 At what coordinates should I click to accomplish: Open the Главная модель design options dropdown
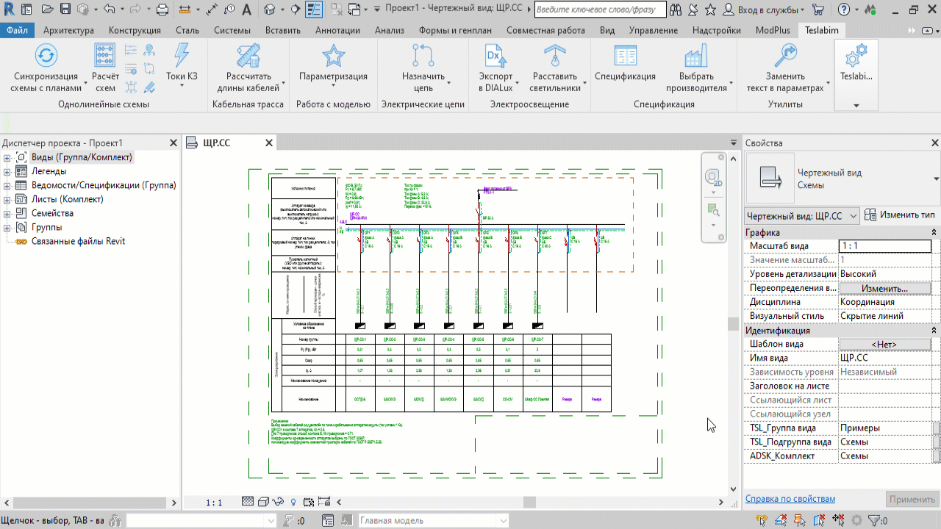(434, 521)
